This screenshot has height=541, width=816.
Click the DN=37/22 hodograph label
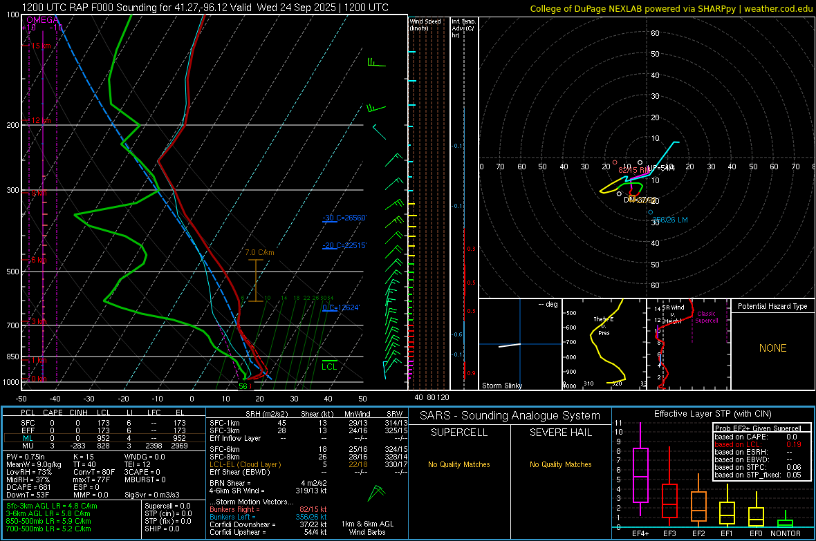pyautogui.click(x=640, y=200)
